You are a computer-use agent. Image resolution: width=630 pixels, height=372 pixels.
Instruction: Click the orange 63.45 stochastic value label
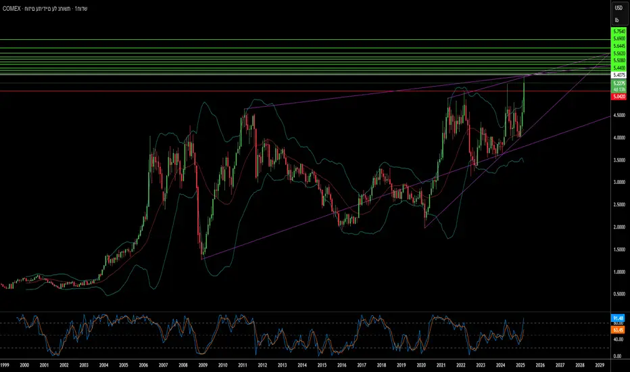pos(618,330)
